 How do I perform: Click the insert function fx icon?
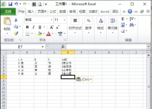click(63, 47)
